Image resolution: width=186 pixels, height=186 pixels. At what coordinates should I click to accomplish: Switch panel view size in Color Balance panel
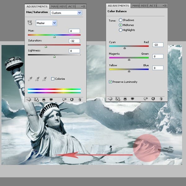[x=117, y=99]
